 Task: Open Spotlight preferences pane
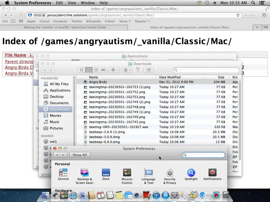pyautogui.click(x=191, y=174)
